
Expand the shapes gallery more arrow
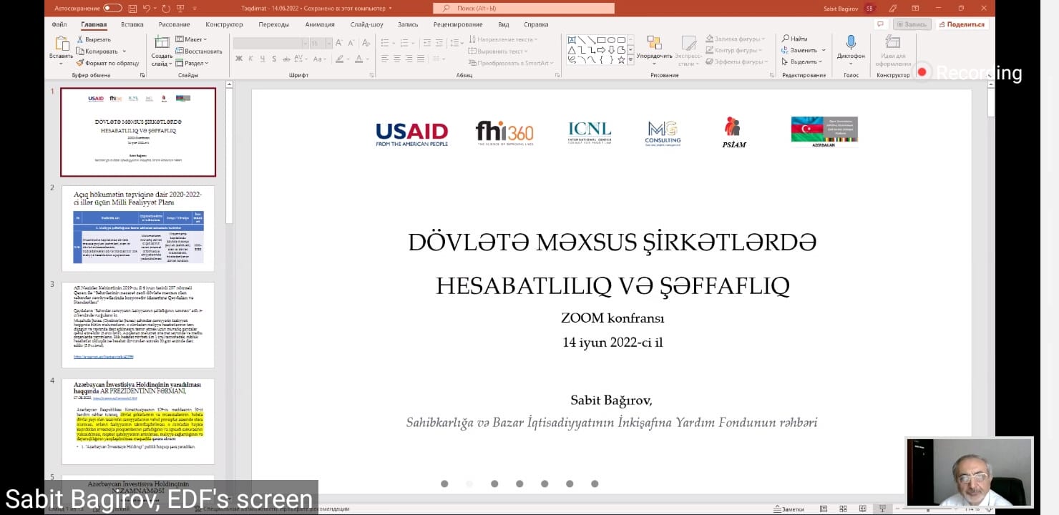point(630,61)
